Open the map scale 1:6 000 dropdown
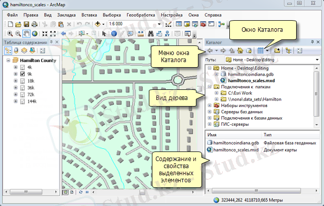The height and width of the screenshot is (206, 324). pos(159,24)
